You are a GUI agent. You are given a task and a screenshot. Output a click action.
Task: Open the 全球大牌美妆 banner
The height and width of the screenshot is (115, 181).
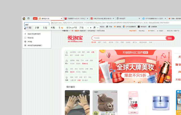pos(135,66)
